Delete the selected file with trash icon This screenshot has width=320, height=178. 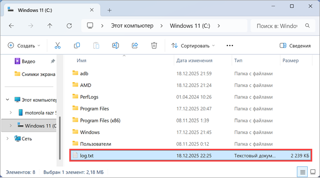154,45
